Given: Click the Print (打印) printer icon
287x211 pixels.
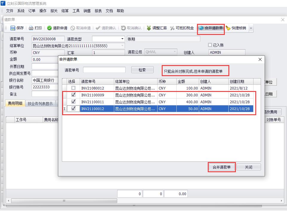Looking at the screenshot, I should [x=31, y=28].
